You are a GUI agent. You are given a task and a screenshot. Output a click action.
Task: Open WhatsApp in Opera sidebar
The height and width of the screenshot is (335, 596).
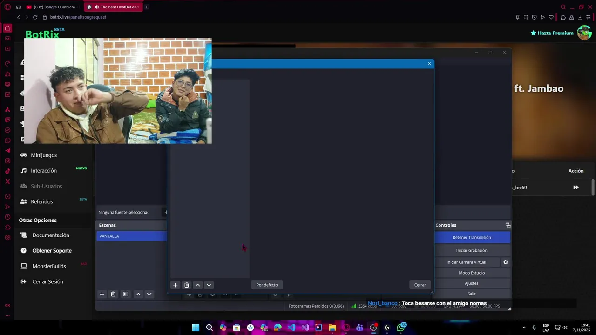pos(7,141)
